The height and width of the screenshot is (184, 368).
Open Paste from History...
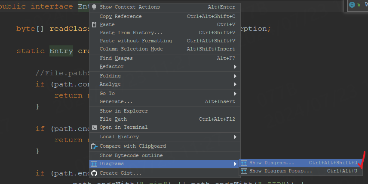(x=165, y=33)
